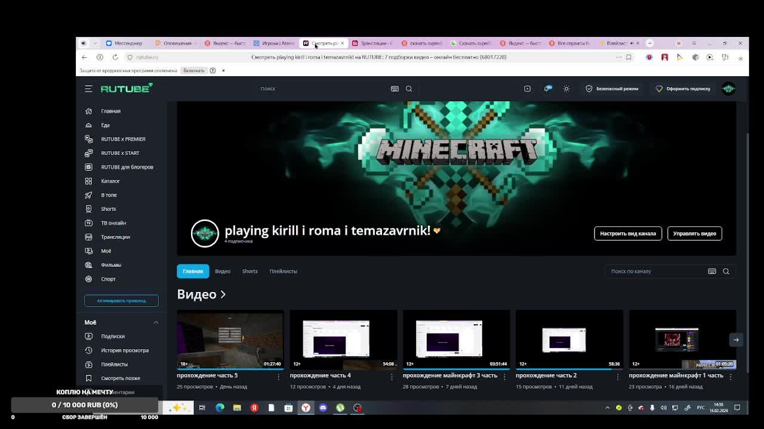This screenshot has width=764, height=429.
Task: Switch to the Плейлисты channel tab
Action: (x=283, y=271)
